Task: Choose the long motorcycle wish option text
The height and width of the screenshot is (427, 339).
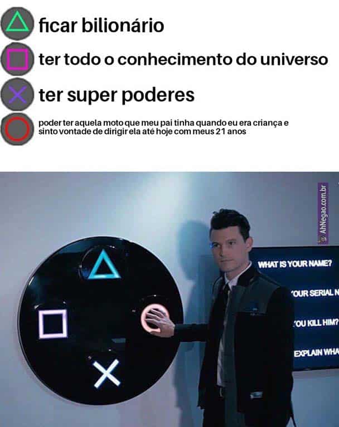Action: tap(163, 127)
